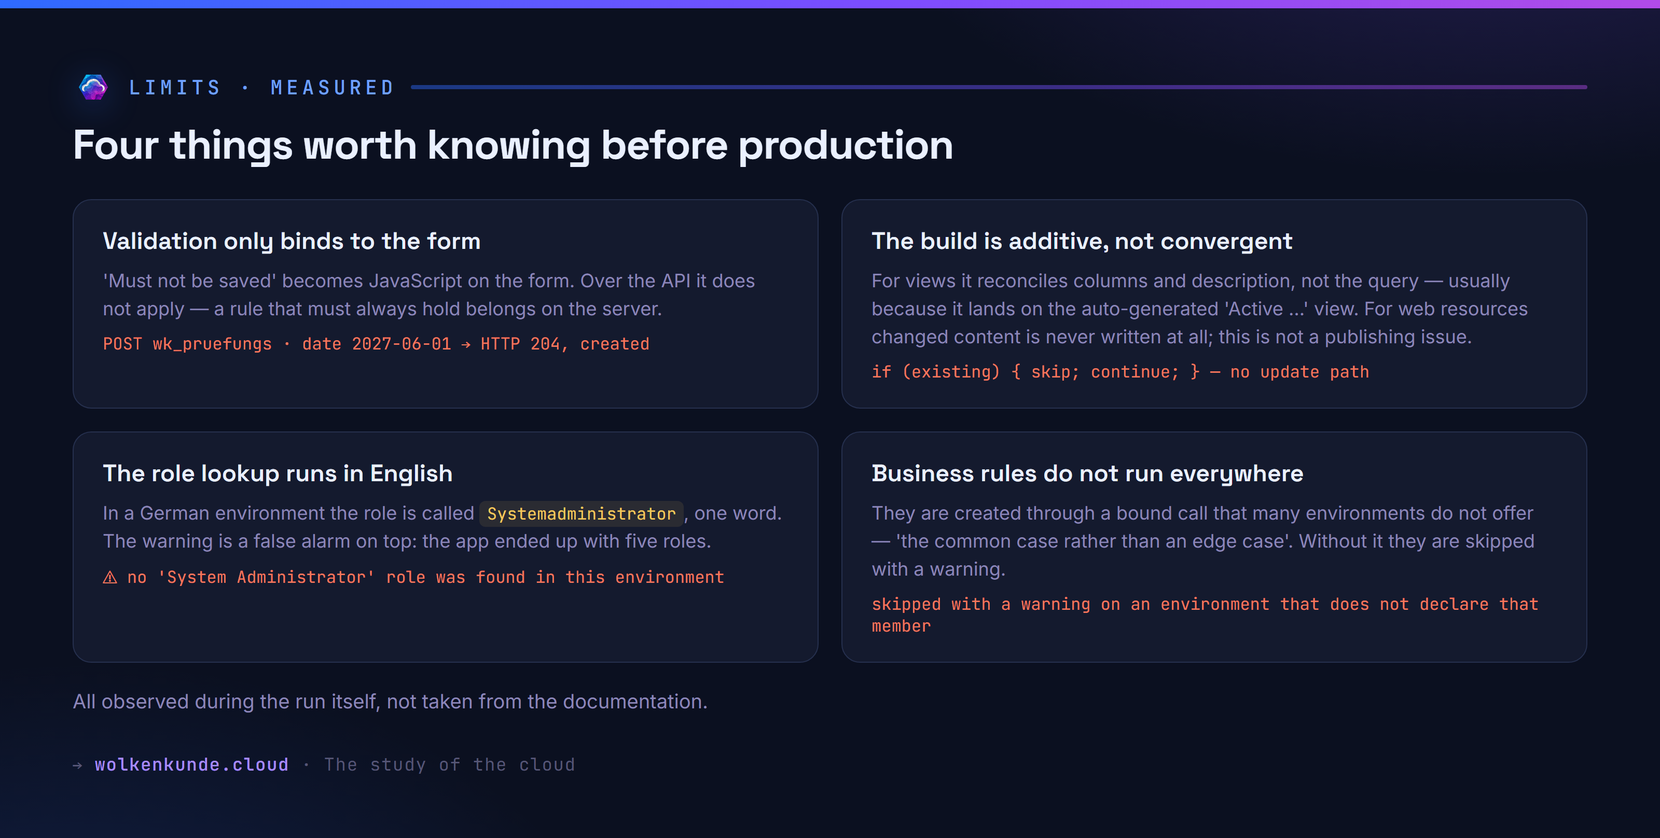Select the role lookup runs in English title

point(278,473)
